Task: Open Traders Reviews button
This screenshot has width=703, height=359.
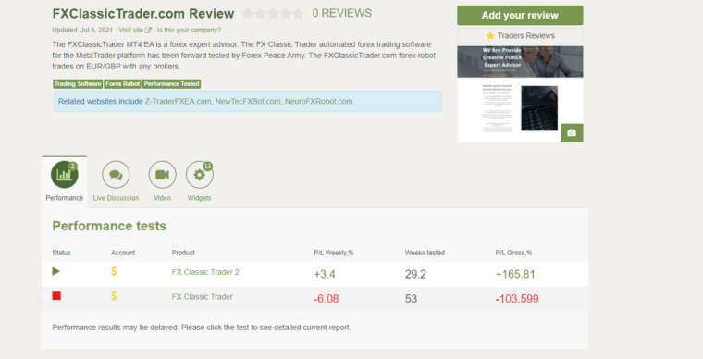Action: (520, 35)
